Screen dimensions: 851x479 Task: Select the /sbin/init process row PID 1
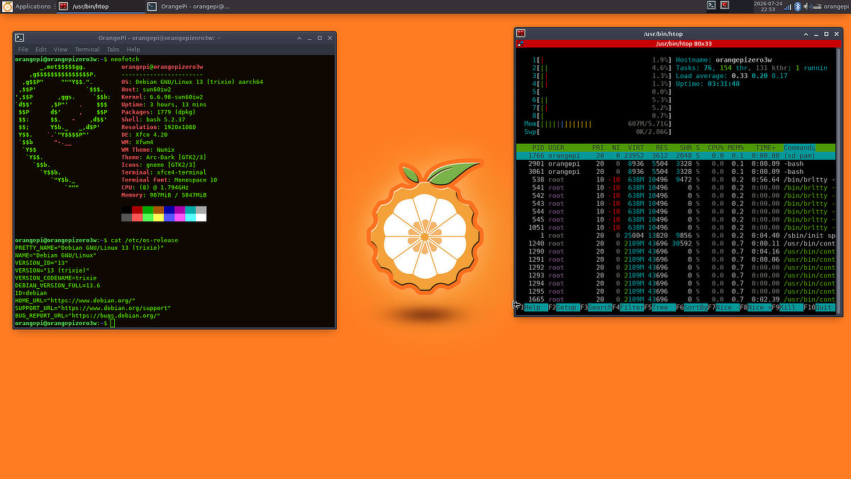[x=676, y=236]
